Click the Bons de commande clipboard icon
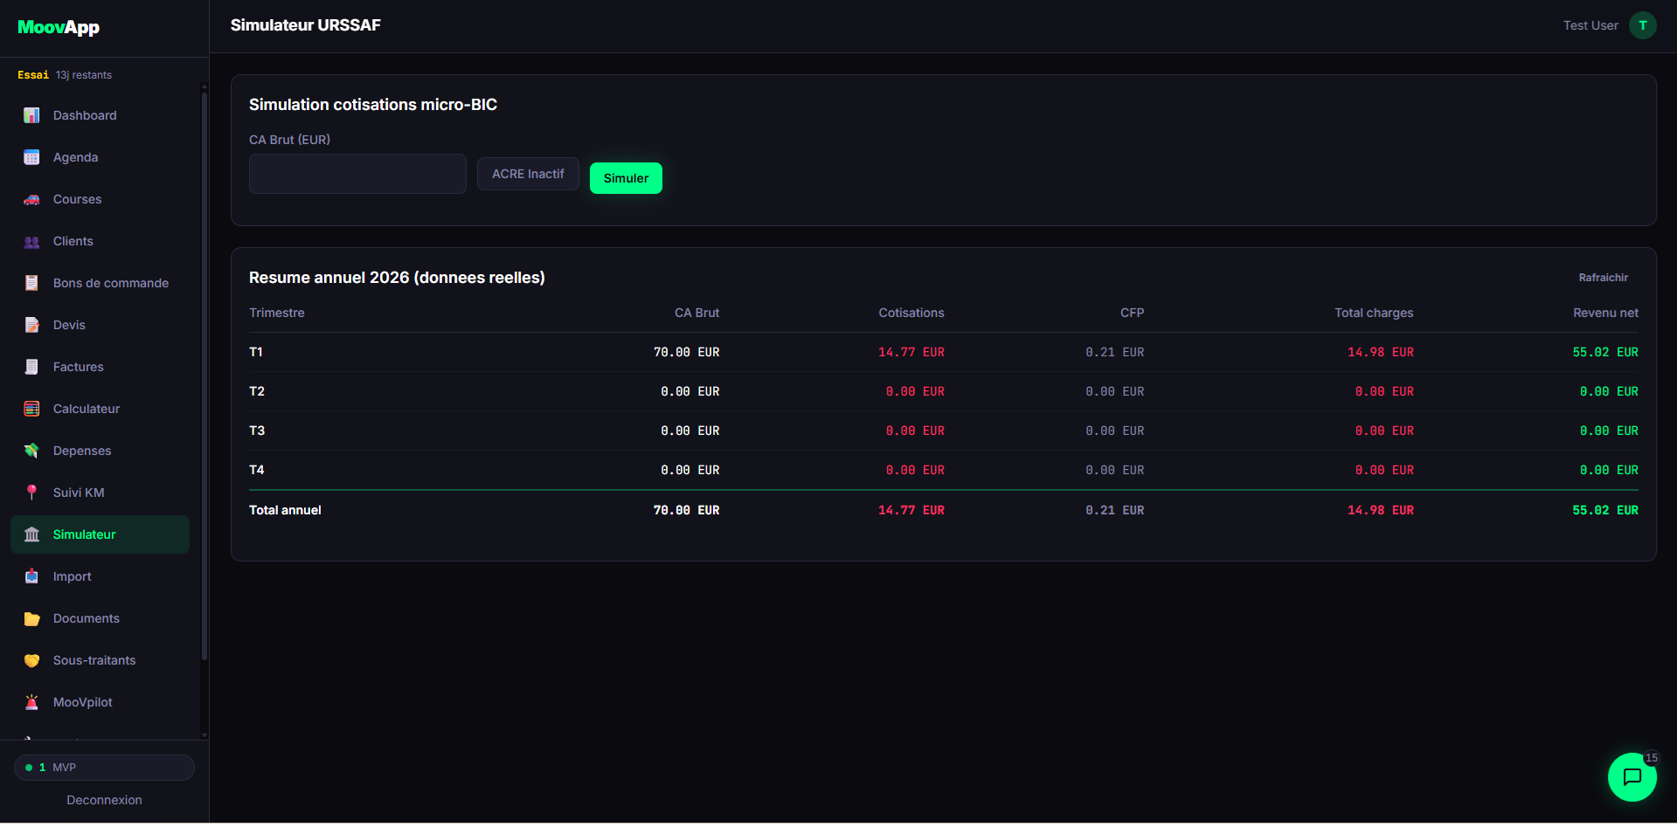 31,283
